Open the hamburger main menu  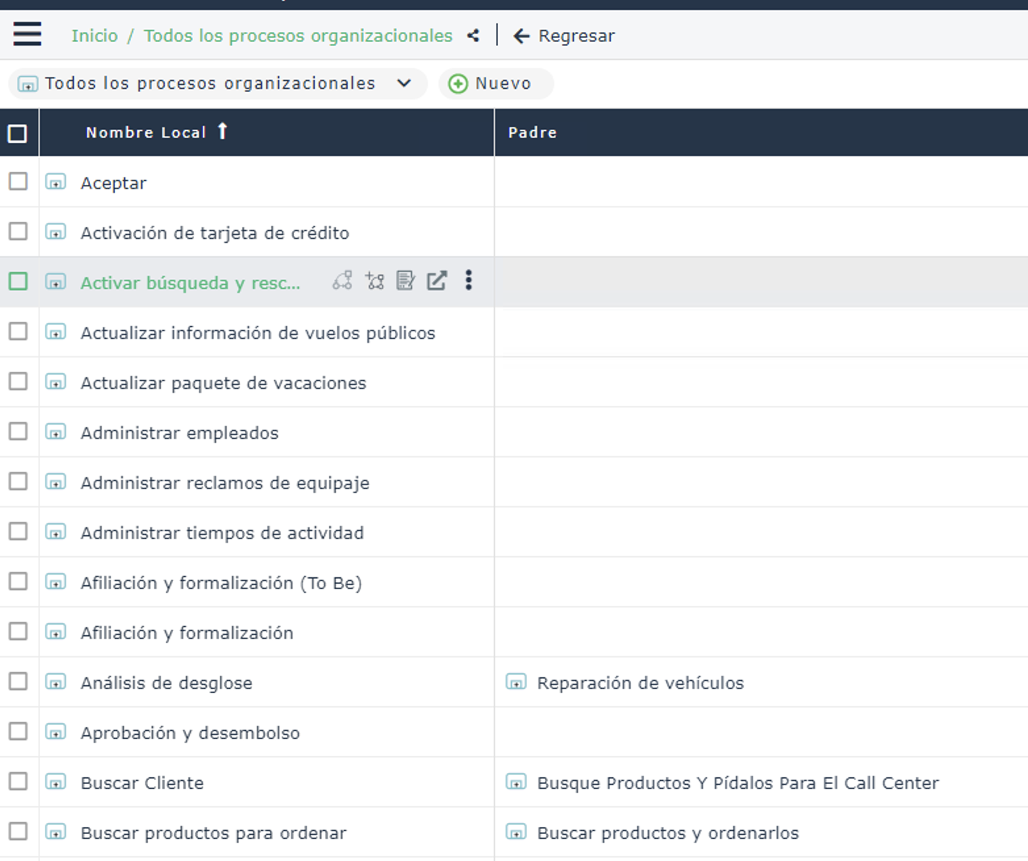tap(27, 34)
